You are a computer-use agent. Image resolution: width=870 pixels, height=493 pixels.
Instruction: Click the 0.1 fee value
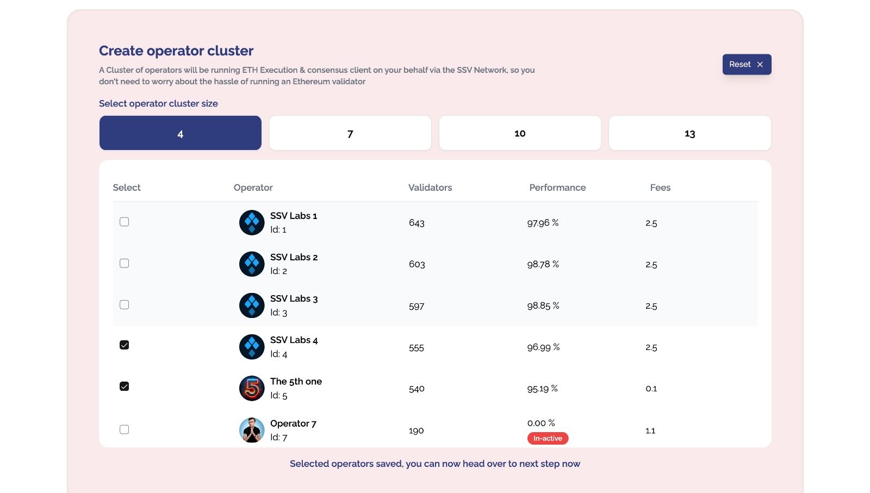point(651,389)
